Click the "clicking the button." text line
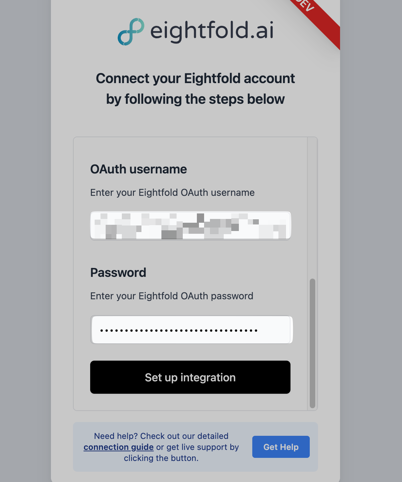The height and width of the screenshot is (482, 402). (161, 458)
